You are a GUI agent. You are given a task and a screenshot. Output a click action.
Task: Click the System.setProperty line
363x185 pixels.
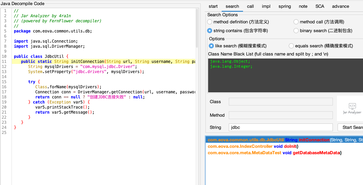[x=86, y=72]
